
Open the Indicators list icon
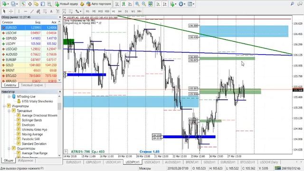point(172,4)
